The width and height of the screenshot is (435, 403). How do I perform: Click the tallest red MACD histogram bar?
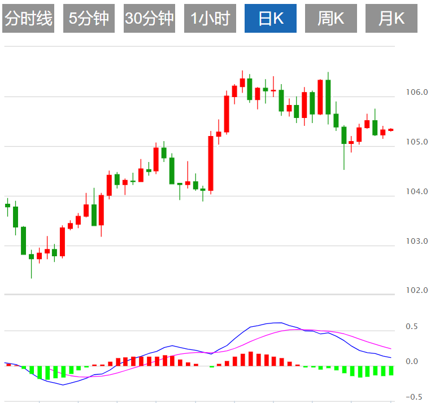point(251,359)
